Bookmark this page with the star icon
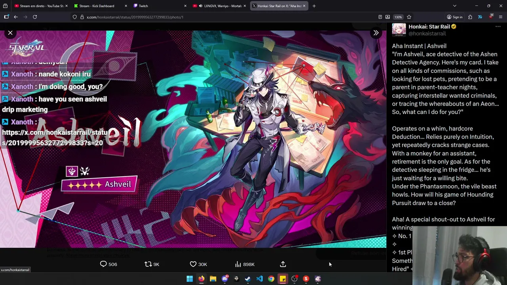This screenshot has width=507, height=285. pyautogui.click(x=409, y=17)
